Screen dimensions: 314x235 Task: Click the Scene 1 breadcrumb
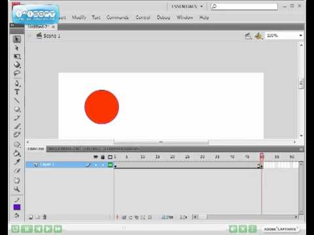(x=48, y=36)
